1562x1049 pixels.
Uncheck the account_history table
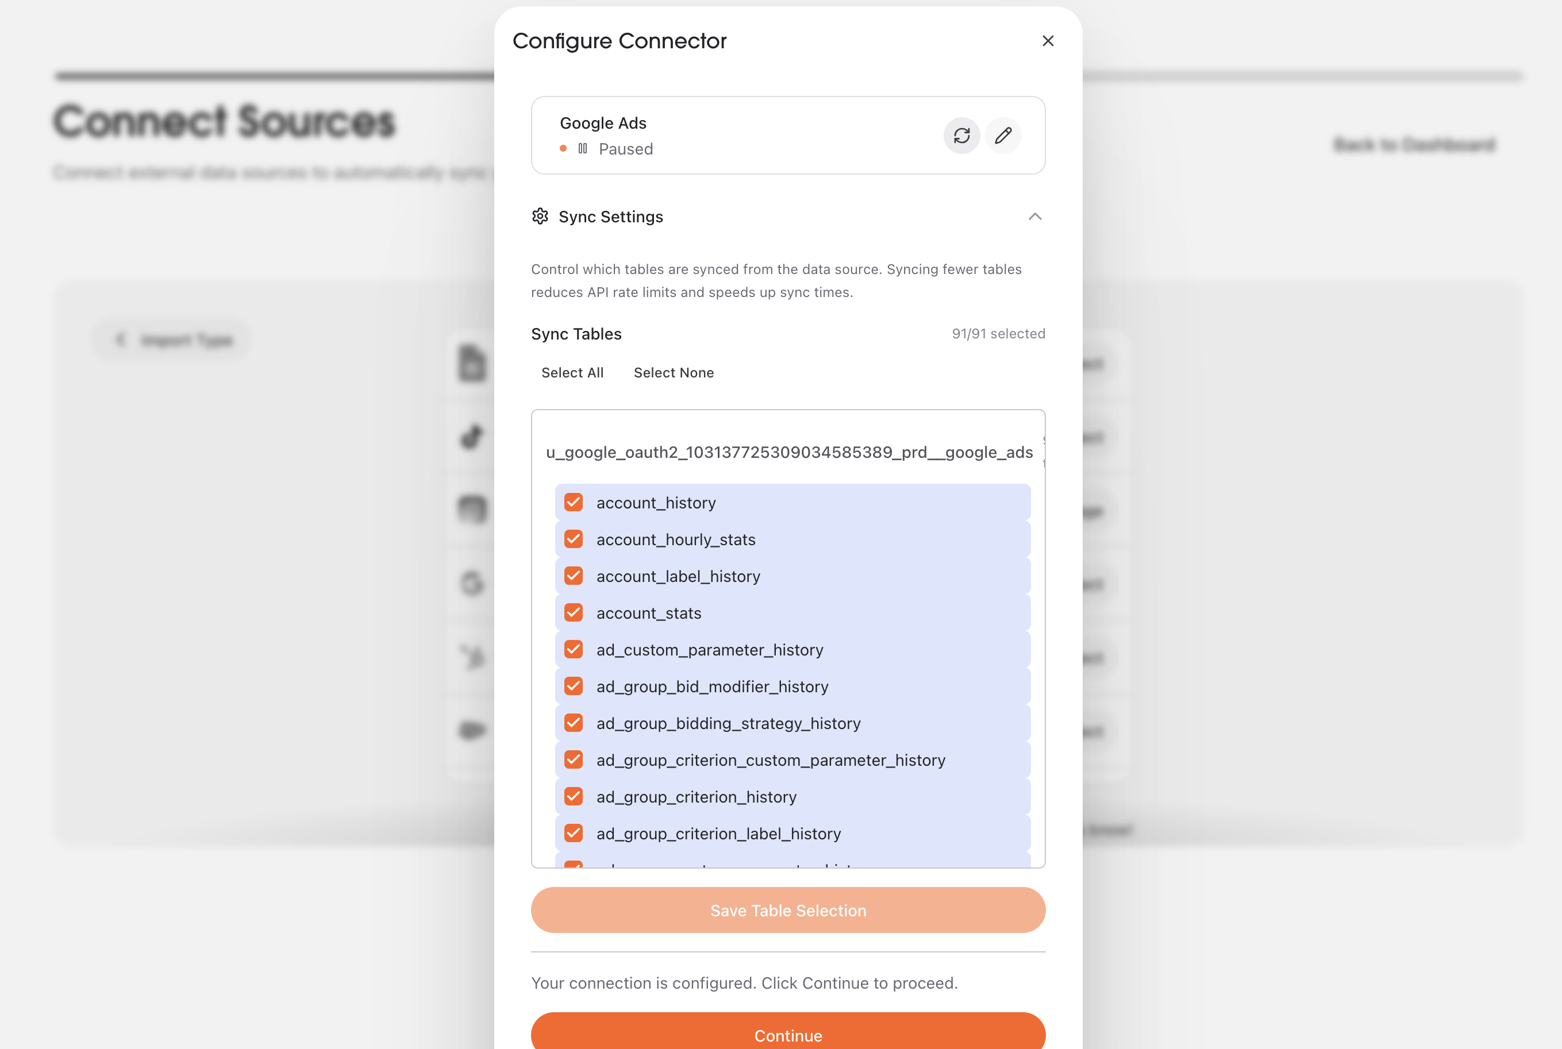573,502
